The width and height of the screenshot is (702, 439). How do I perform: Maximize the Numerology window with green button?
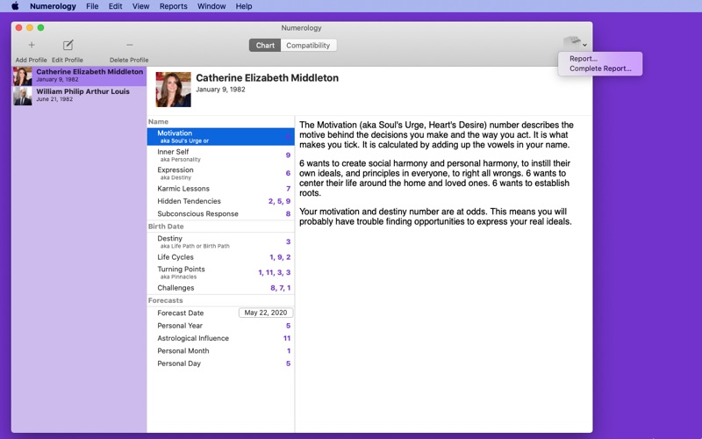(40, 28)
